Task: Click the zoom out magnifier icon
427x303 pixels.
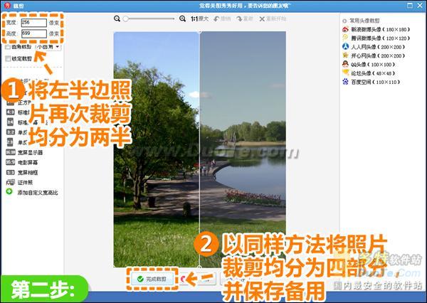Action: (x=117, y=18)
